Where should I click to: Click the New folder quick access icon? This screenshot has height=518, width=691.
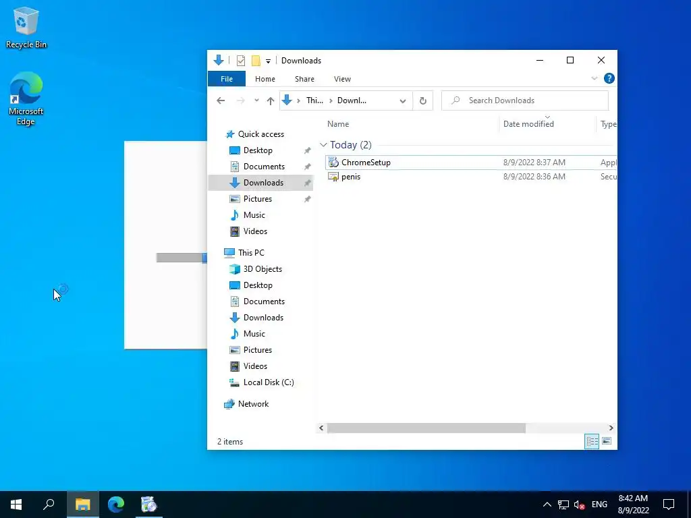(256, 60)
